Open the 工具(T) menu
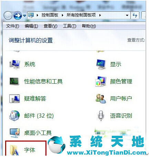 point(70,26)
